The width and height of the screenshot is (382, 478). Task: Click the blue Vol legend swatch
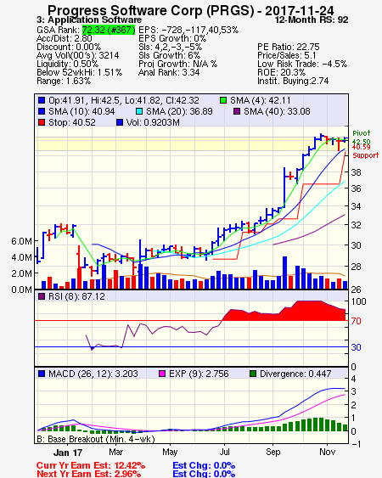[120, 122]
